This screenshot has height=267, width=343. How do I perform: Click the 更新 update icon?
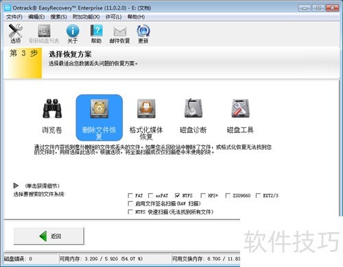click(143, 34)
